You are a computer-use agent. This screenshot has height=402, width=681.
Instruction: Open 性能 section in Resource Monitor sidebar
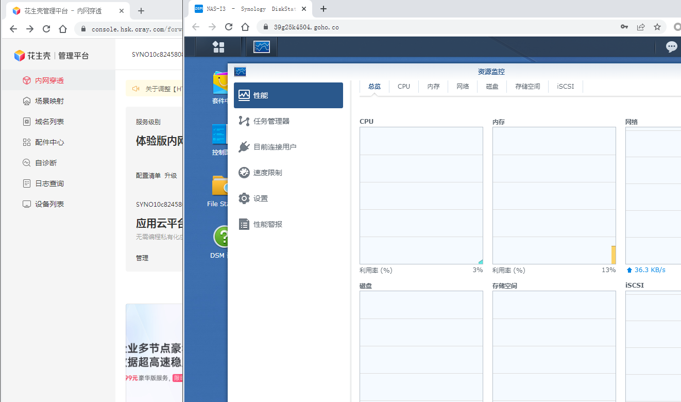288,95
